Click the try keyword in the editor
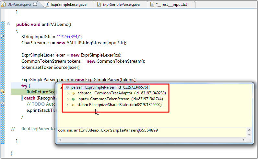258x159 pixels. pos(24,86)
